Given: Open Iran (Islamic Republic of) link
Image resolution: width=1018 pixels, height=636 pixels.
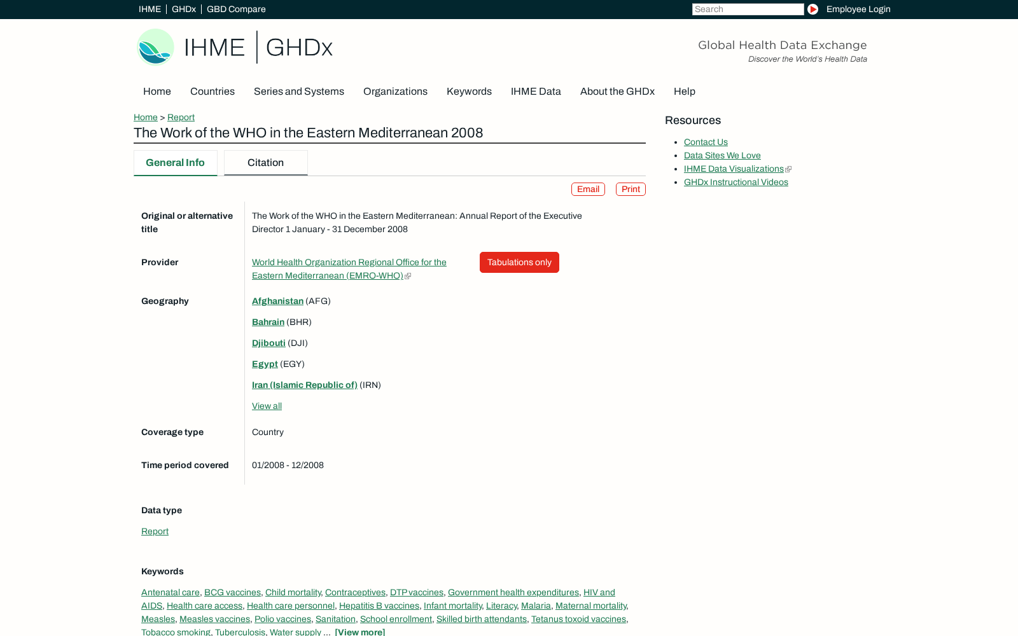Looking at the screenshot, I should [x=305, y=385].
